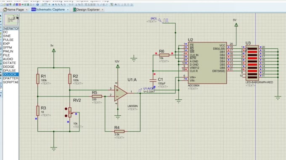Switch to the Home Page tab
This screenshot has width=286, height=160.
point(15,10)
